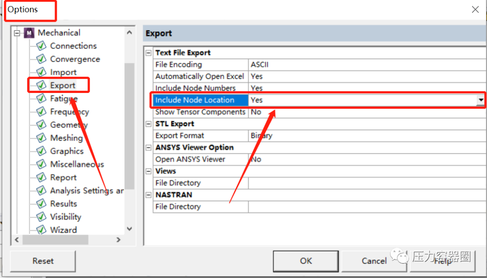The width and height of the screenshot is (487, 278).
Task: Collapse the Text File Export section
Action: [x=148, y=52]
